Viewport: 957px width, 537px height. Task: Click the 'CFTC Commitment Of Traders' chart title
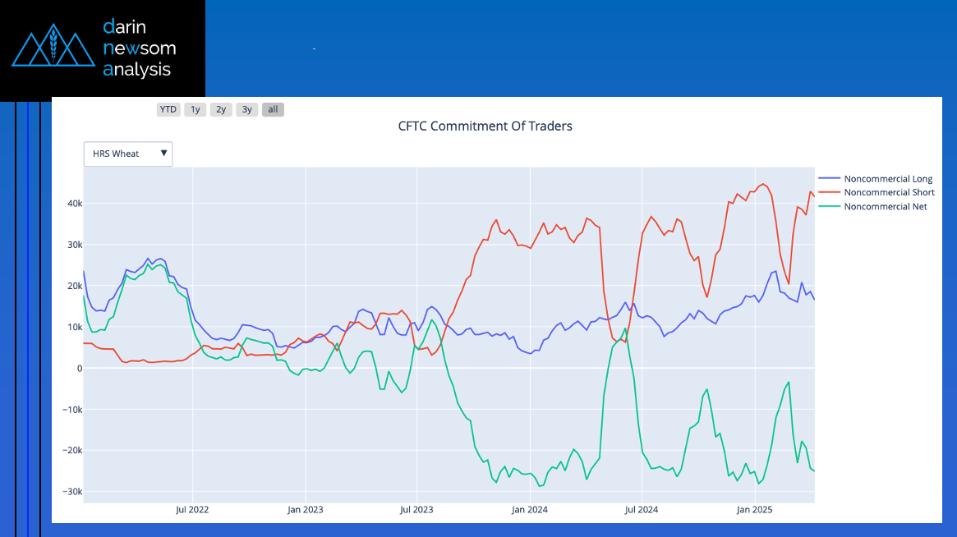485,126
